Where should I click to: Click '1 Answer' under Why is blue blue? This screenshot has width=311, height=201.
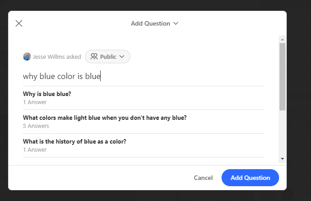click(x=35, y=102)
